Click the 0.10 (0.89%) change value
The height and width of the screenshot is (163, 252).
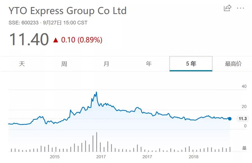tap(82, 40)
